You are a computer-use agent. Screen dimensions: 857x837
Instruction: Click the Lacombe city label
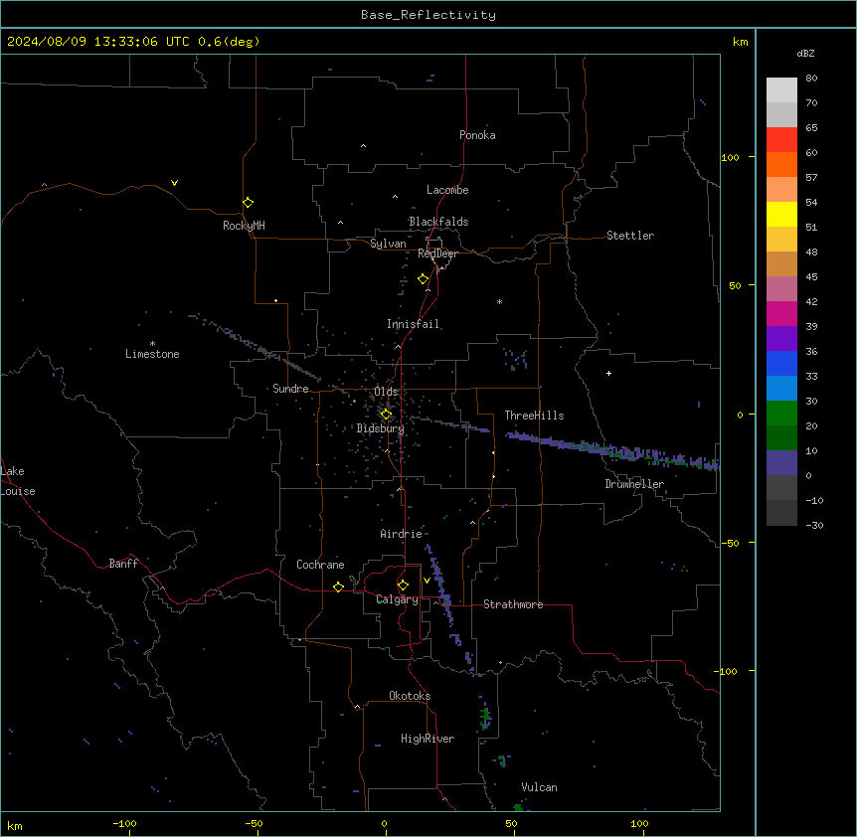(x=447, y=190)
